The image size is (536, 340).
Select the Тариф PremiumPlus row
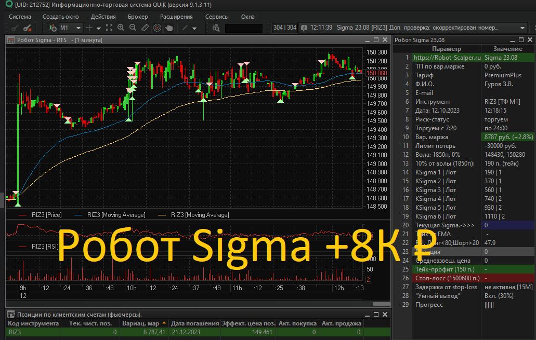pyautogui.click(x=464, y=75)
